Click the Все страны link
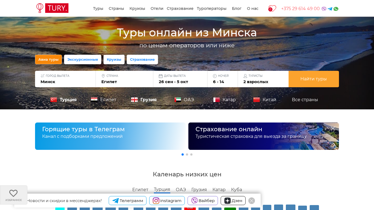 pos(305,100)
